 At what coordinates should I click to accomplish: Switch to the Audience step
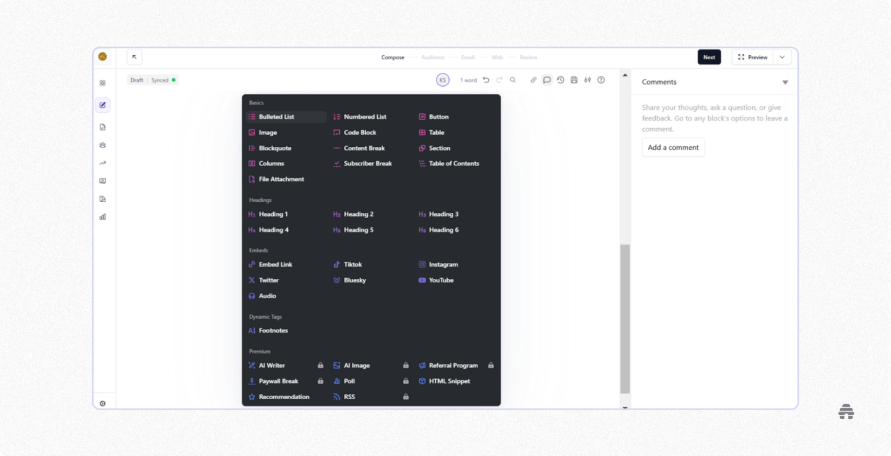[432, 57]
